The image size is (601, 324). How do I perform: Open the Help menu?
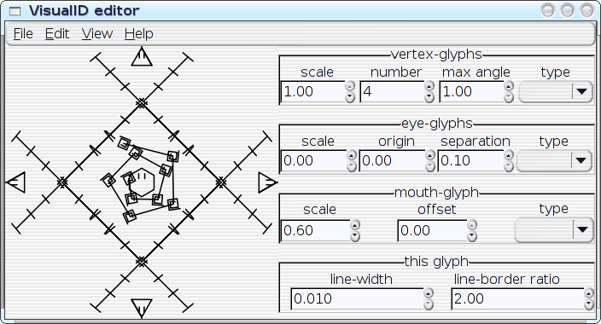click(x=139, y=34)
